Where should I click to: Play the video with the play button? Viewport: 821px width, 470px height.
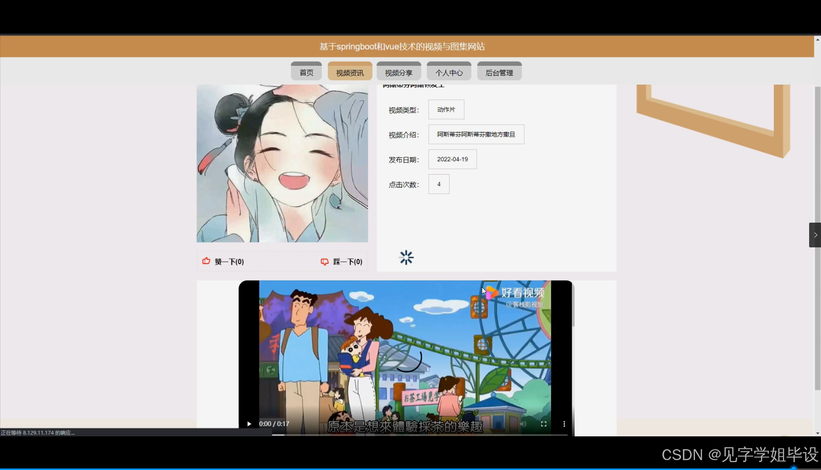point(249,424)
